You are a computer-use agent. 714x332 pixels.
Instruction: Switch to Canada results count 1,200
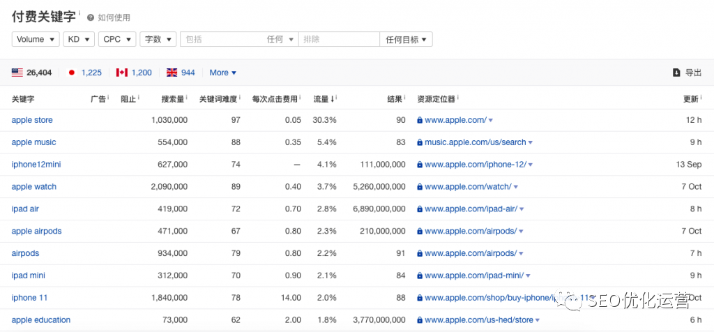[x=142, y=73]
